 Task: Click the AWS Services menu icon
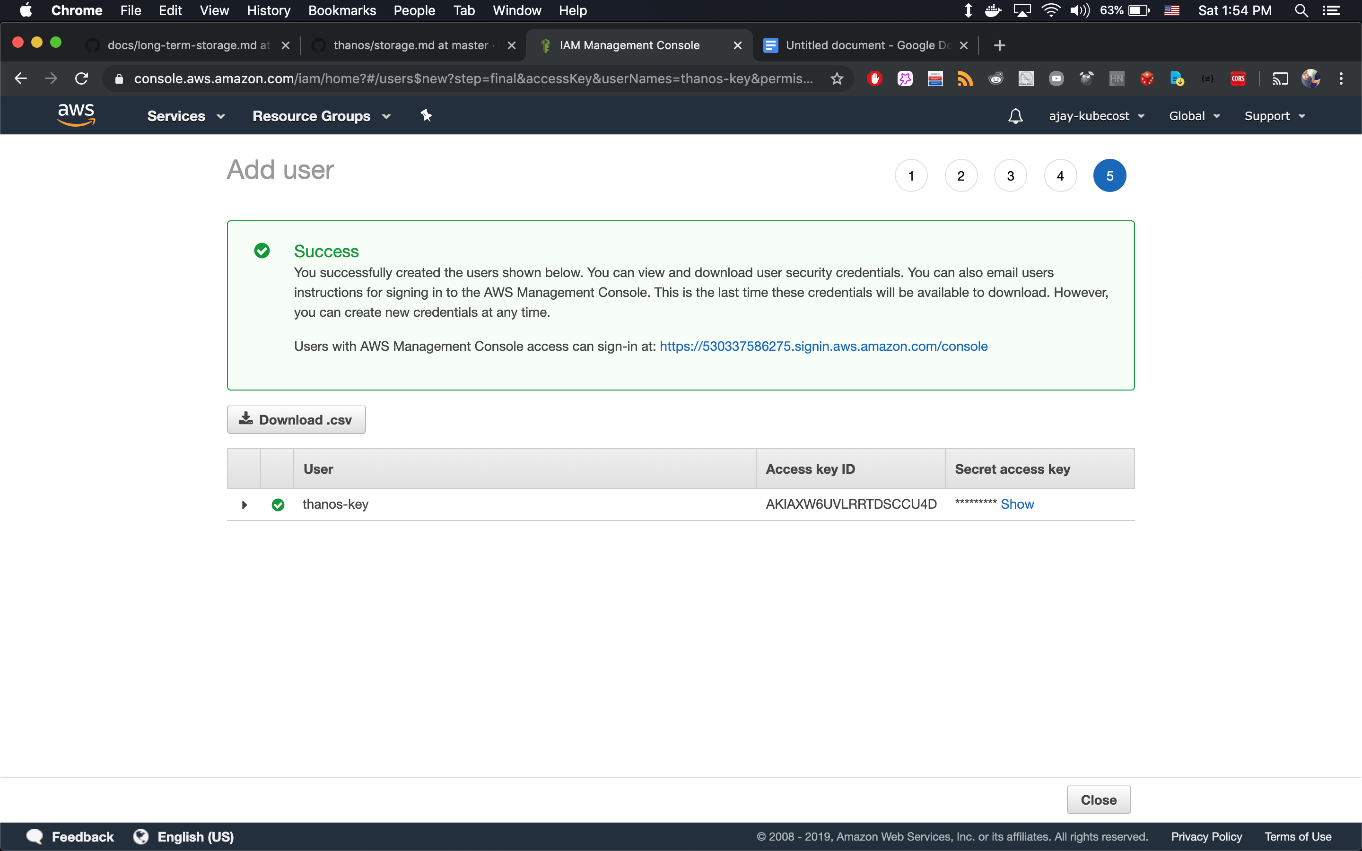(x=175, y=116)
